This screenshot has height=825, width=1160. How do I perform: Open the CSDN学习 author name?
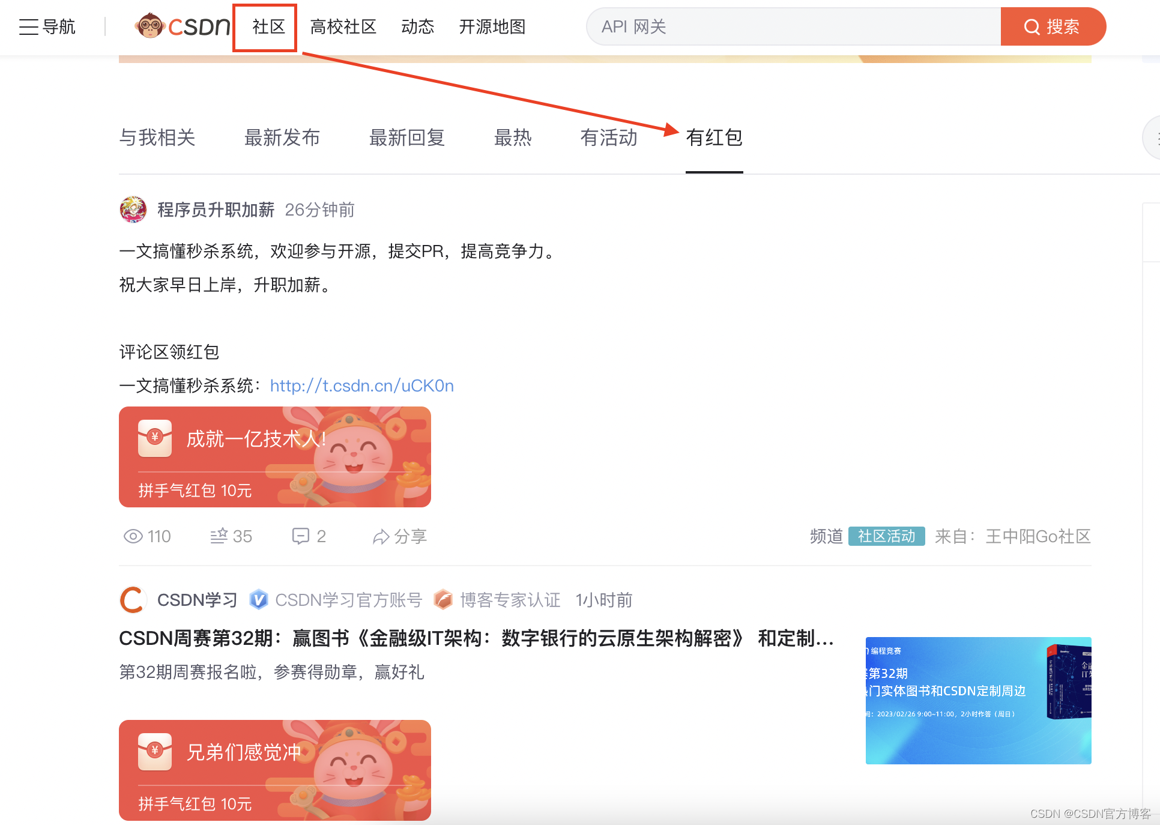pyautogui.click(x=198, y=600)
